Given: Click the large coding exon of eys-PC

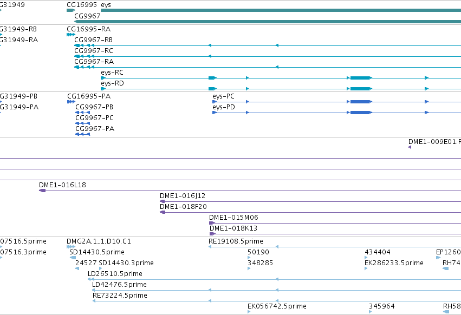Looking at the screenshot, I should click(361, 102).
